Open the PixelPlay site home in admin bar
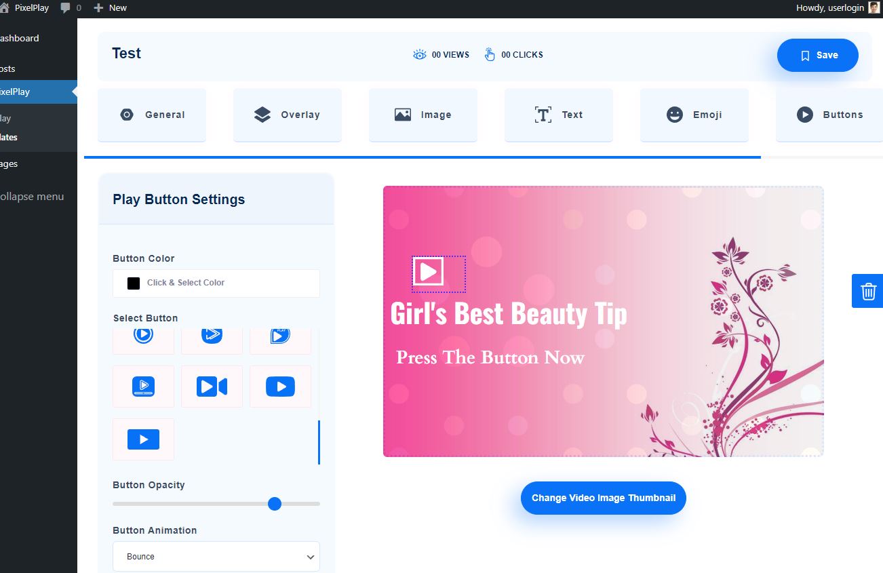883x573 pixels. click(x=25, y=7)
